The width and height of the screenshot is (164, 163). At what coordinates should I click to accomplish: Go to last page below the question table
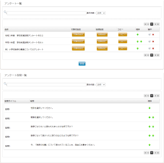[158, 153]
